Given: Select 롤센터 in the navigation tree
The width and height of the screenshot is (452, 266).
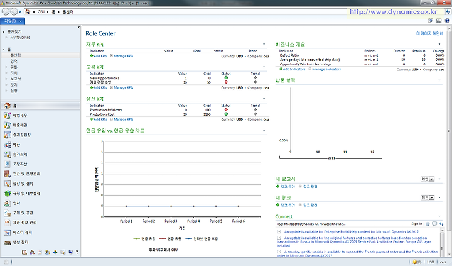Looking at the screenshot, I should 16,55.
